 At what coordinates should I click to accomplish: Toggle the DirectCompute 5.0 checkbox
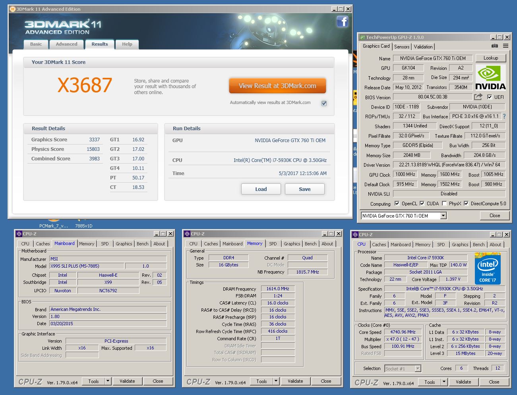[x=466, y=203]
